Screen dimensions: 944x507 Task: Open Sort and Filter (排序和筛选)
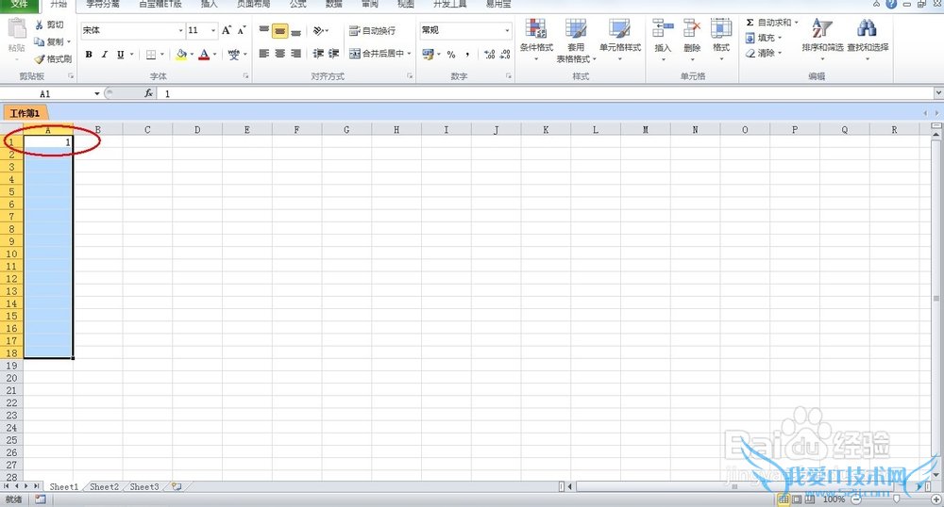pos(822,38)
